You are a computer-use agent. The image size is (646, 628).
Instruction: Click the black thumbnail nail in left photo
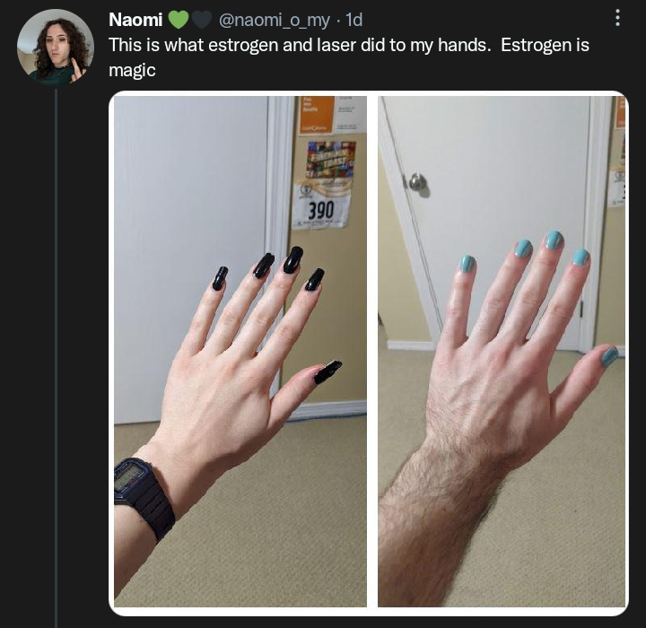[x=328, y=371]
